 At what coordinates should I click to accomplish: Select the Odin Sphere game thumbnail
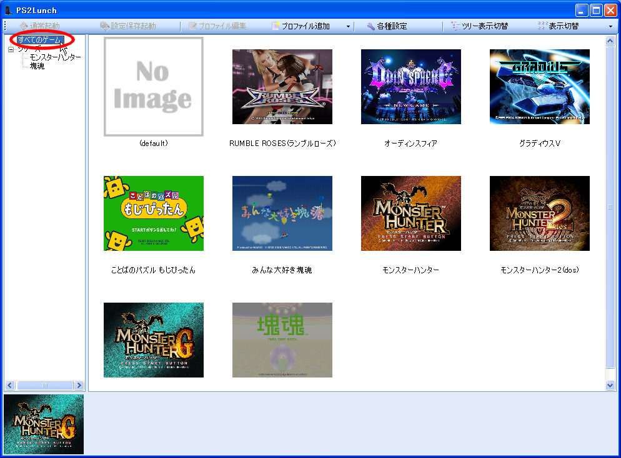411,87
